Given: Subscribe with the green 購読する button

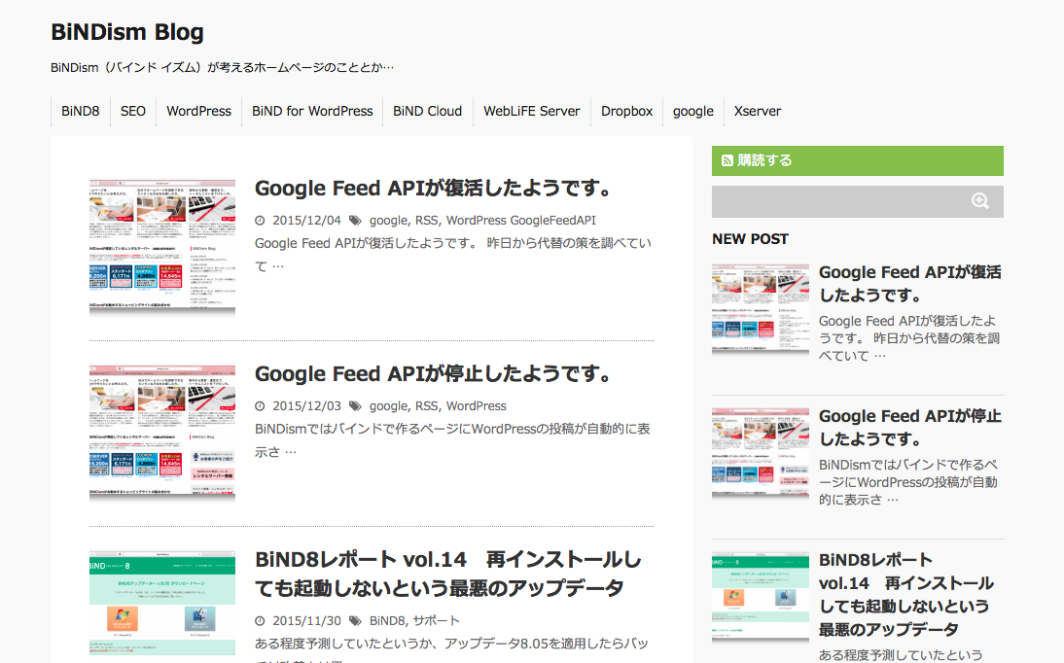Looking at the screenshot, I should pos(858,160).
